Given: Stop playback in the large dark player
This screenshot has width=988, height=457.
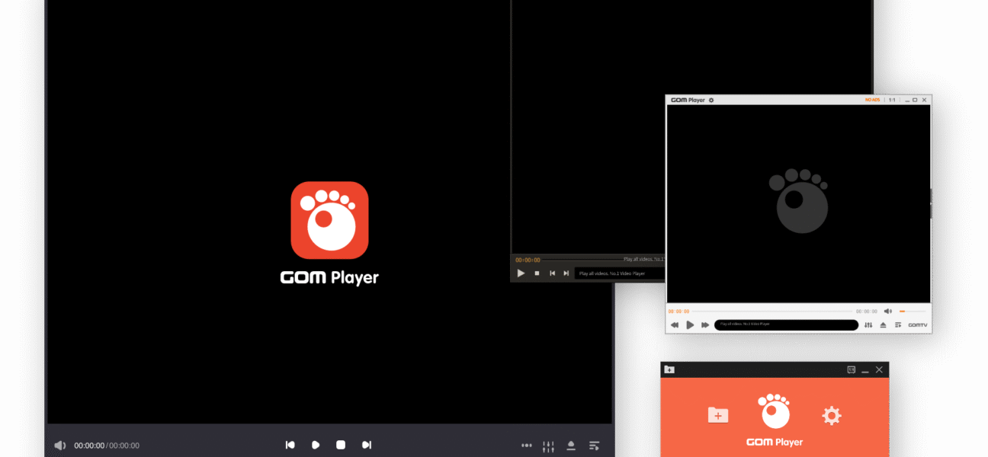Looking at the screenshot, I should click(341, 445).
